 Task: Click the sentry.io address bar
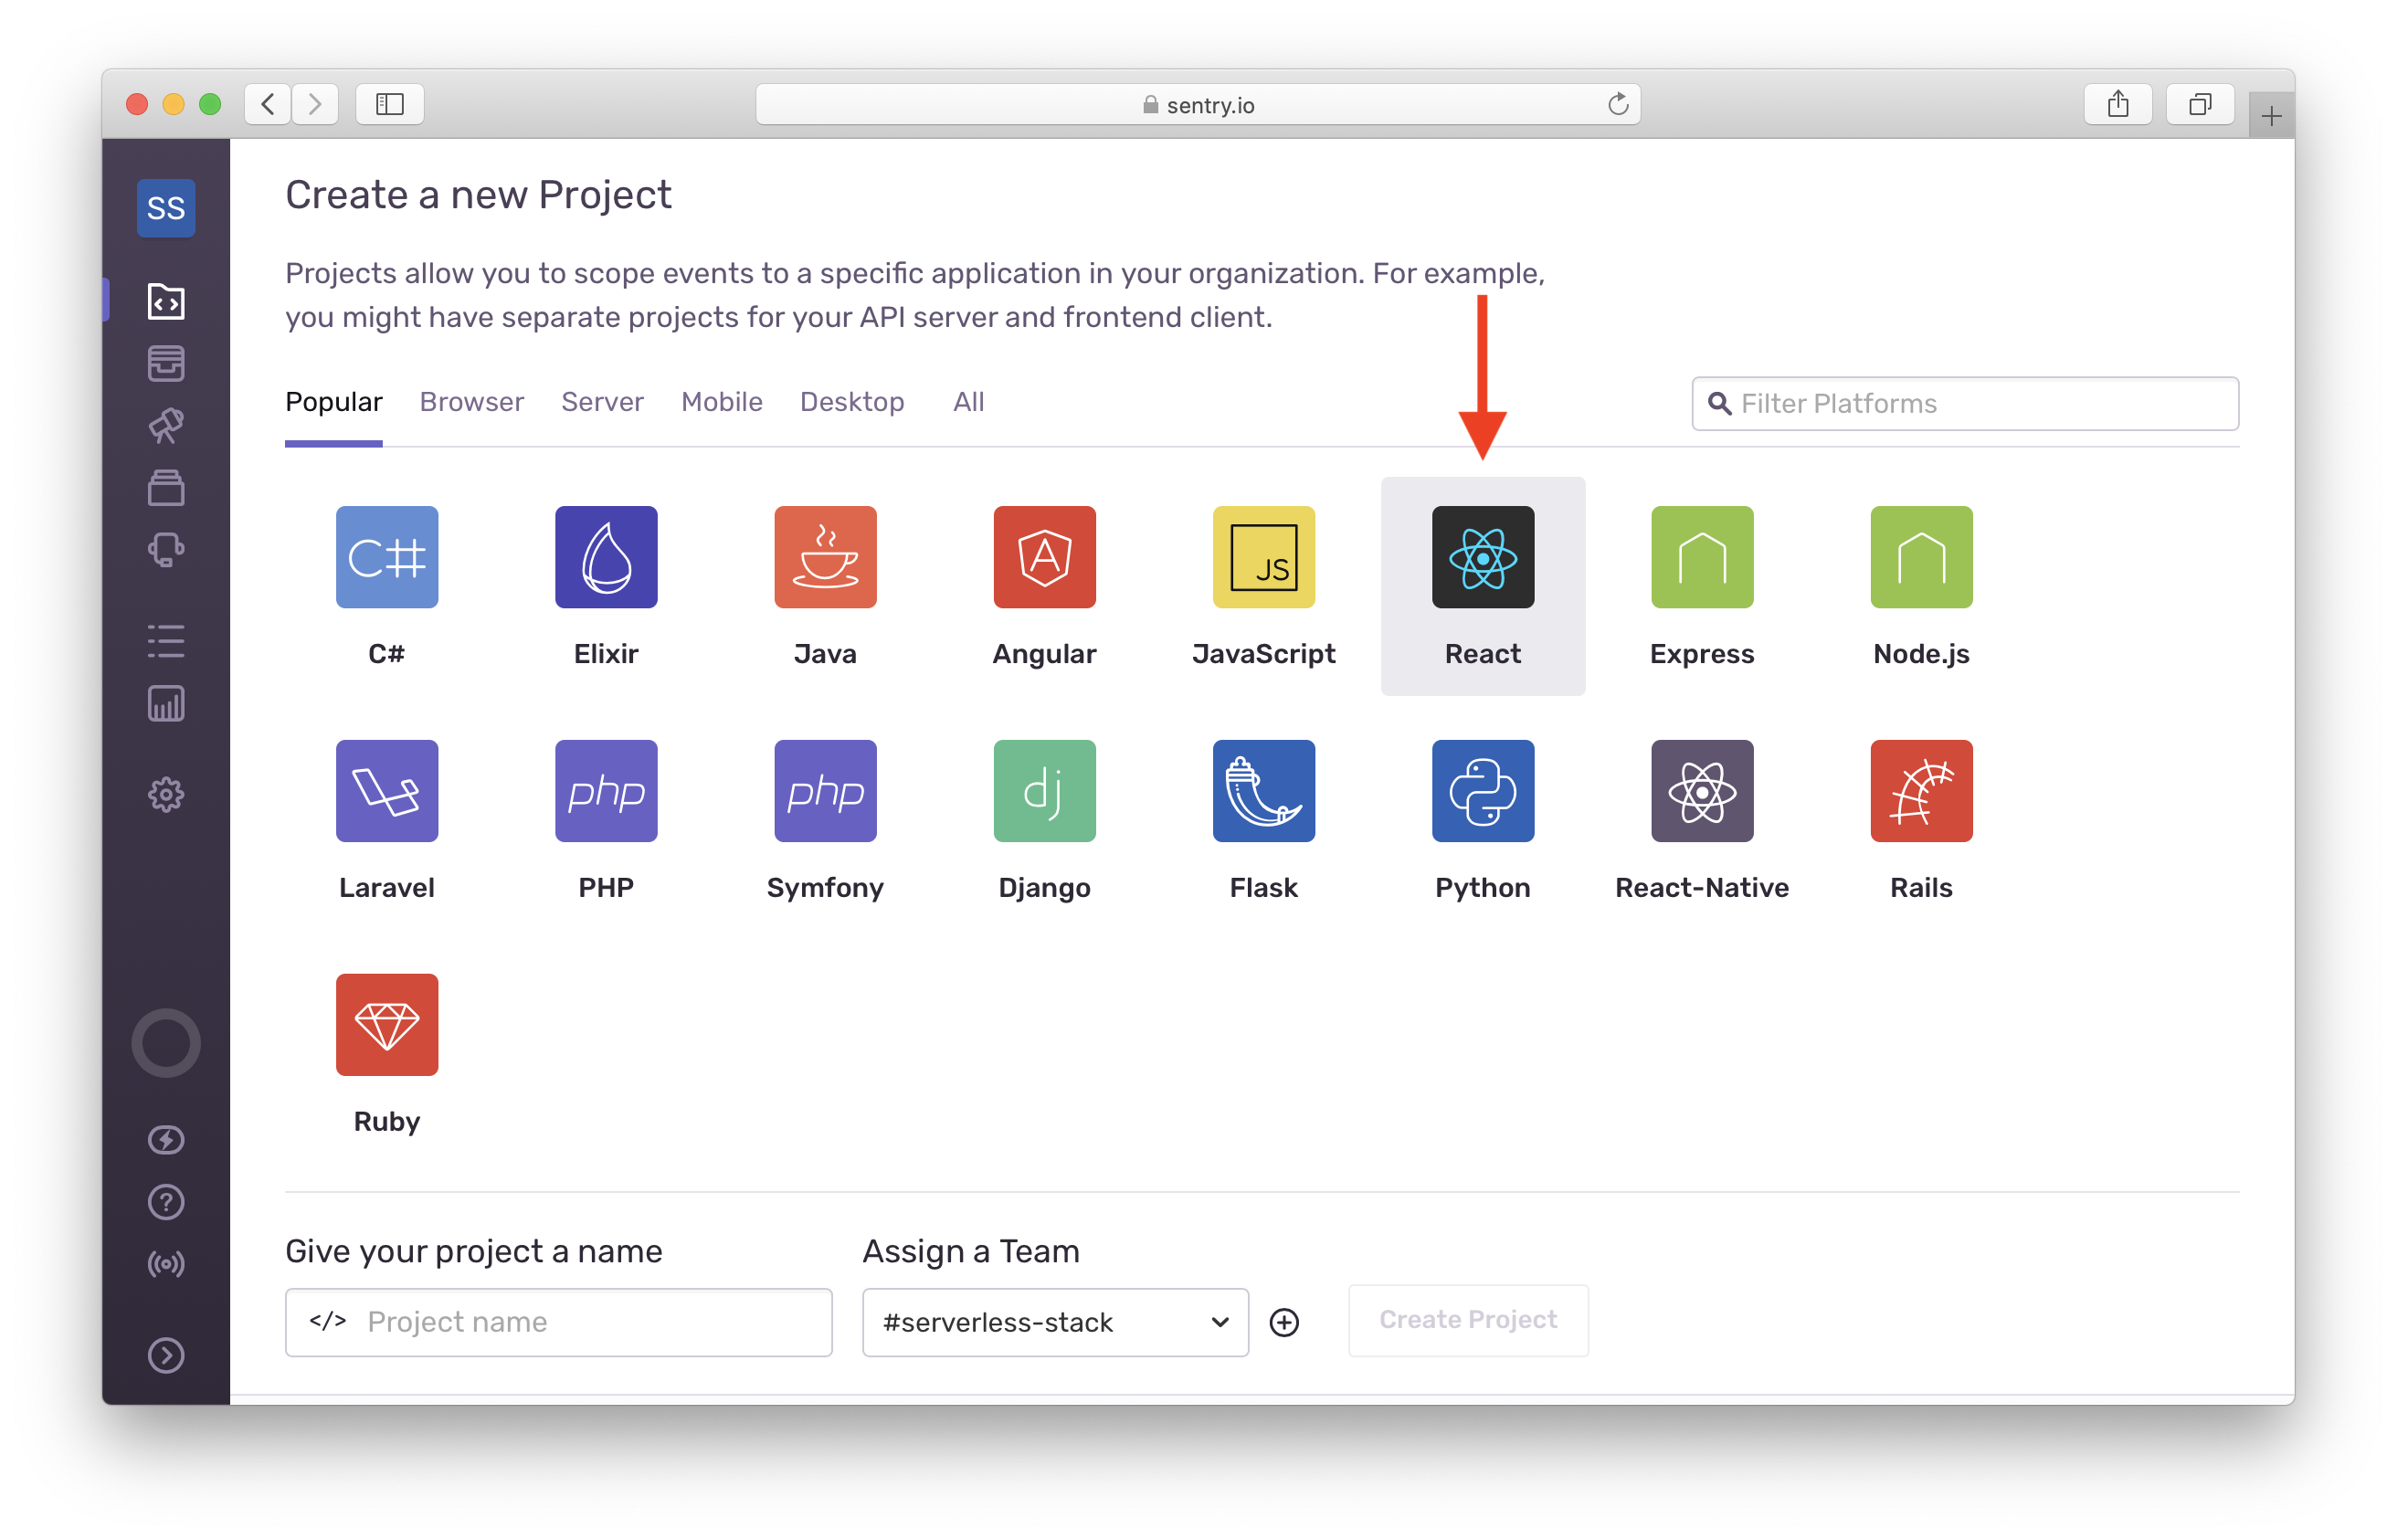[1198, 104]
